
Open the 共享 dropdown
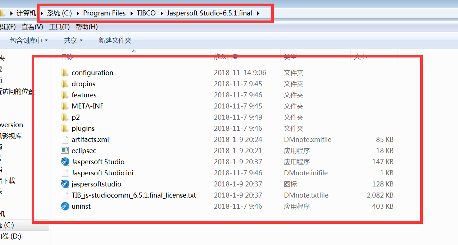73,41
